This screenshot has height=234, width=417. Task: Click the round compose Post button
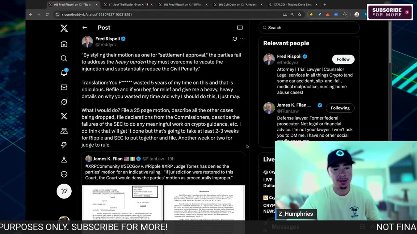[64, 191]
